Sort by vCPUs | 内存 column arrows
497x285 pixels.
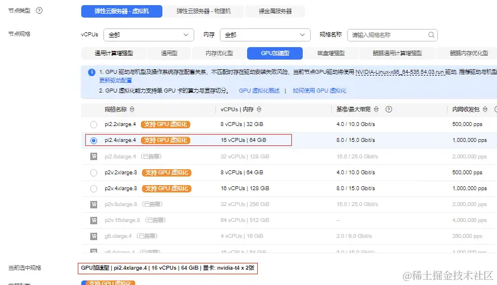[x=259, y=109]
